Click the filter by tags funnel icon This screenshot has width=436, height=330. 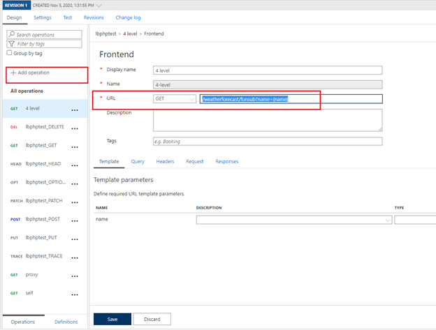(12, 44)
